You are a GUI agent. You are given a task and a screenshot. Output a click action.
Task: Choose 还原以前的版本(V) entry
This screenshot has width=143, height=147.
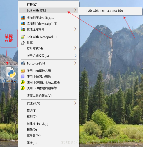(x=49, y=95)
